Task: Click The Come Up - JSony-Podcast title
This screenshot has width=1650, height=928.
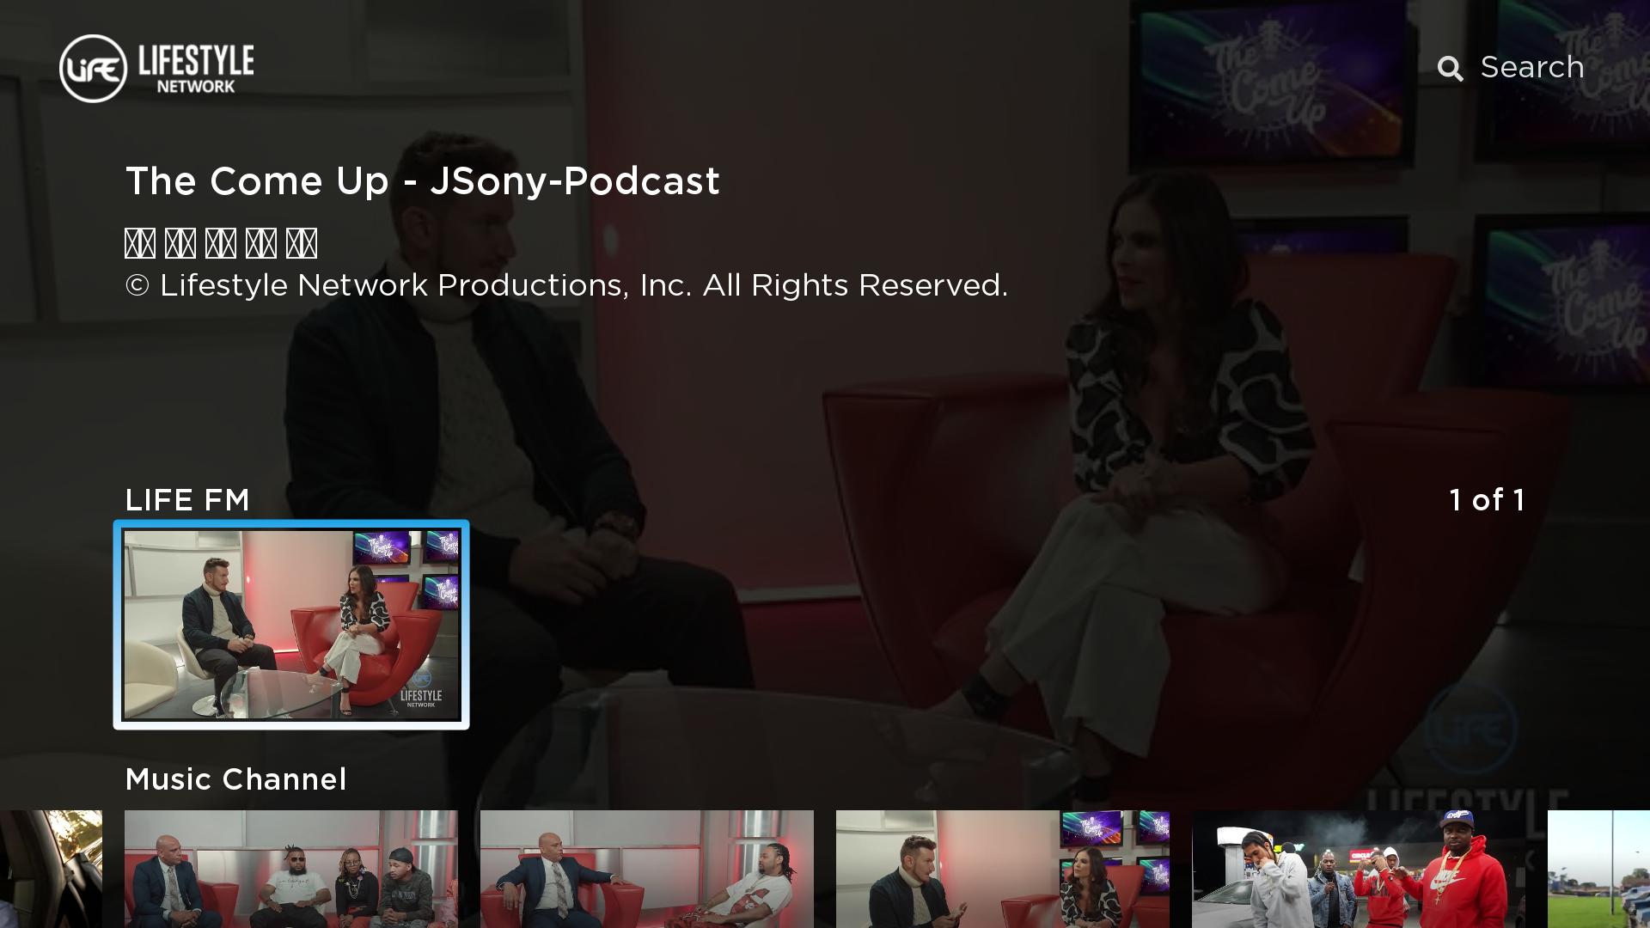Action: tap(422, 181)
